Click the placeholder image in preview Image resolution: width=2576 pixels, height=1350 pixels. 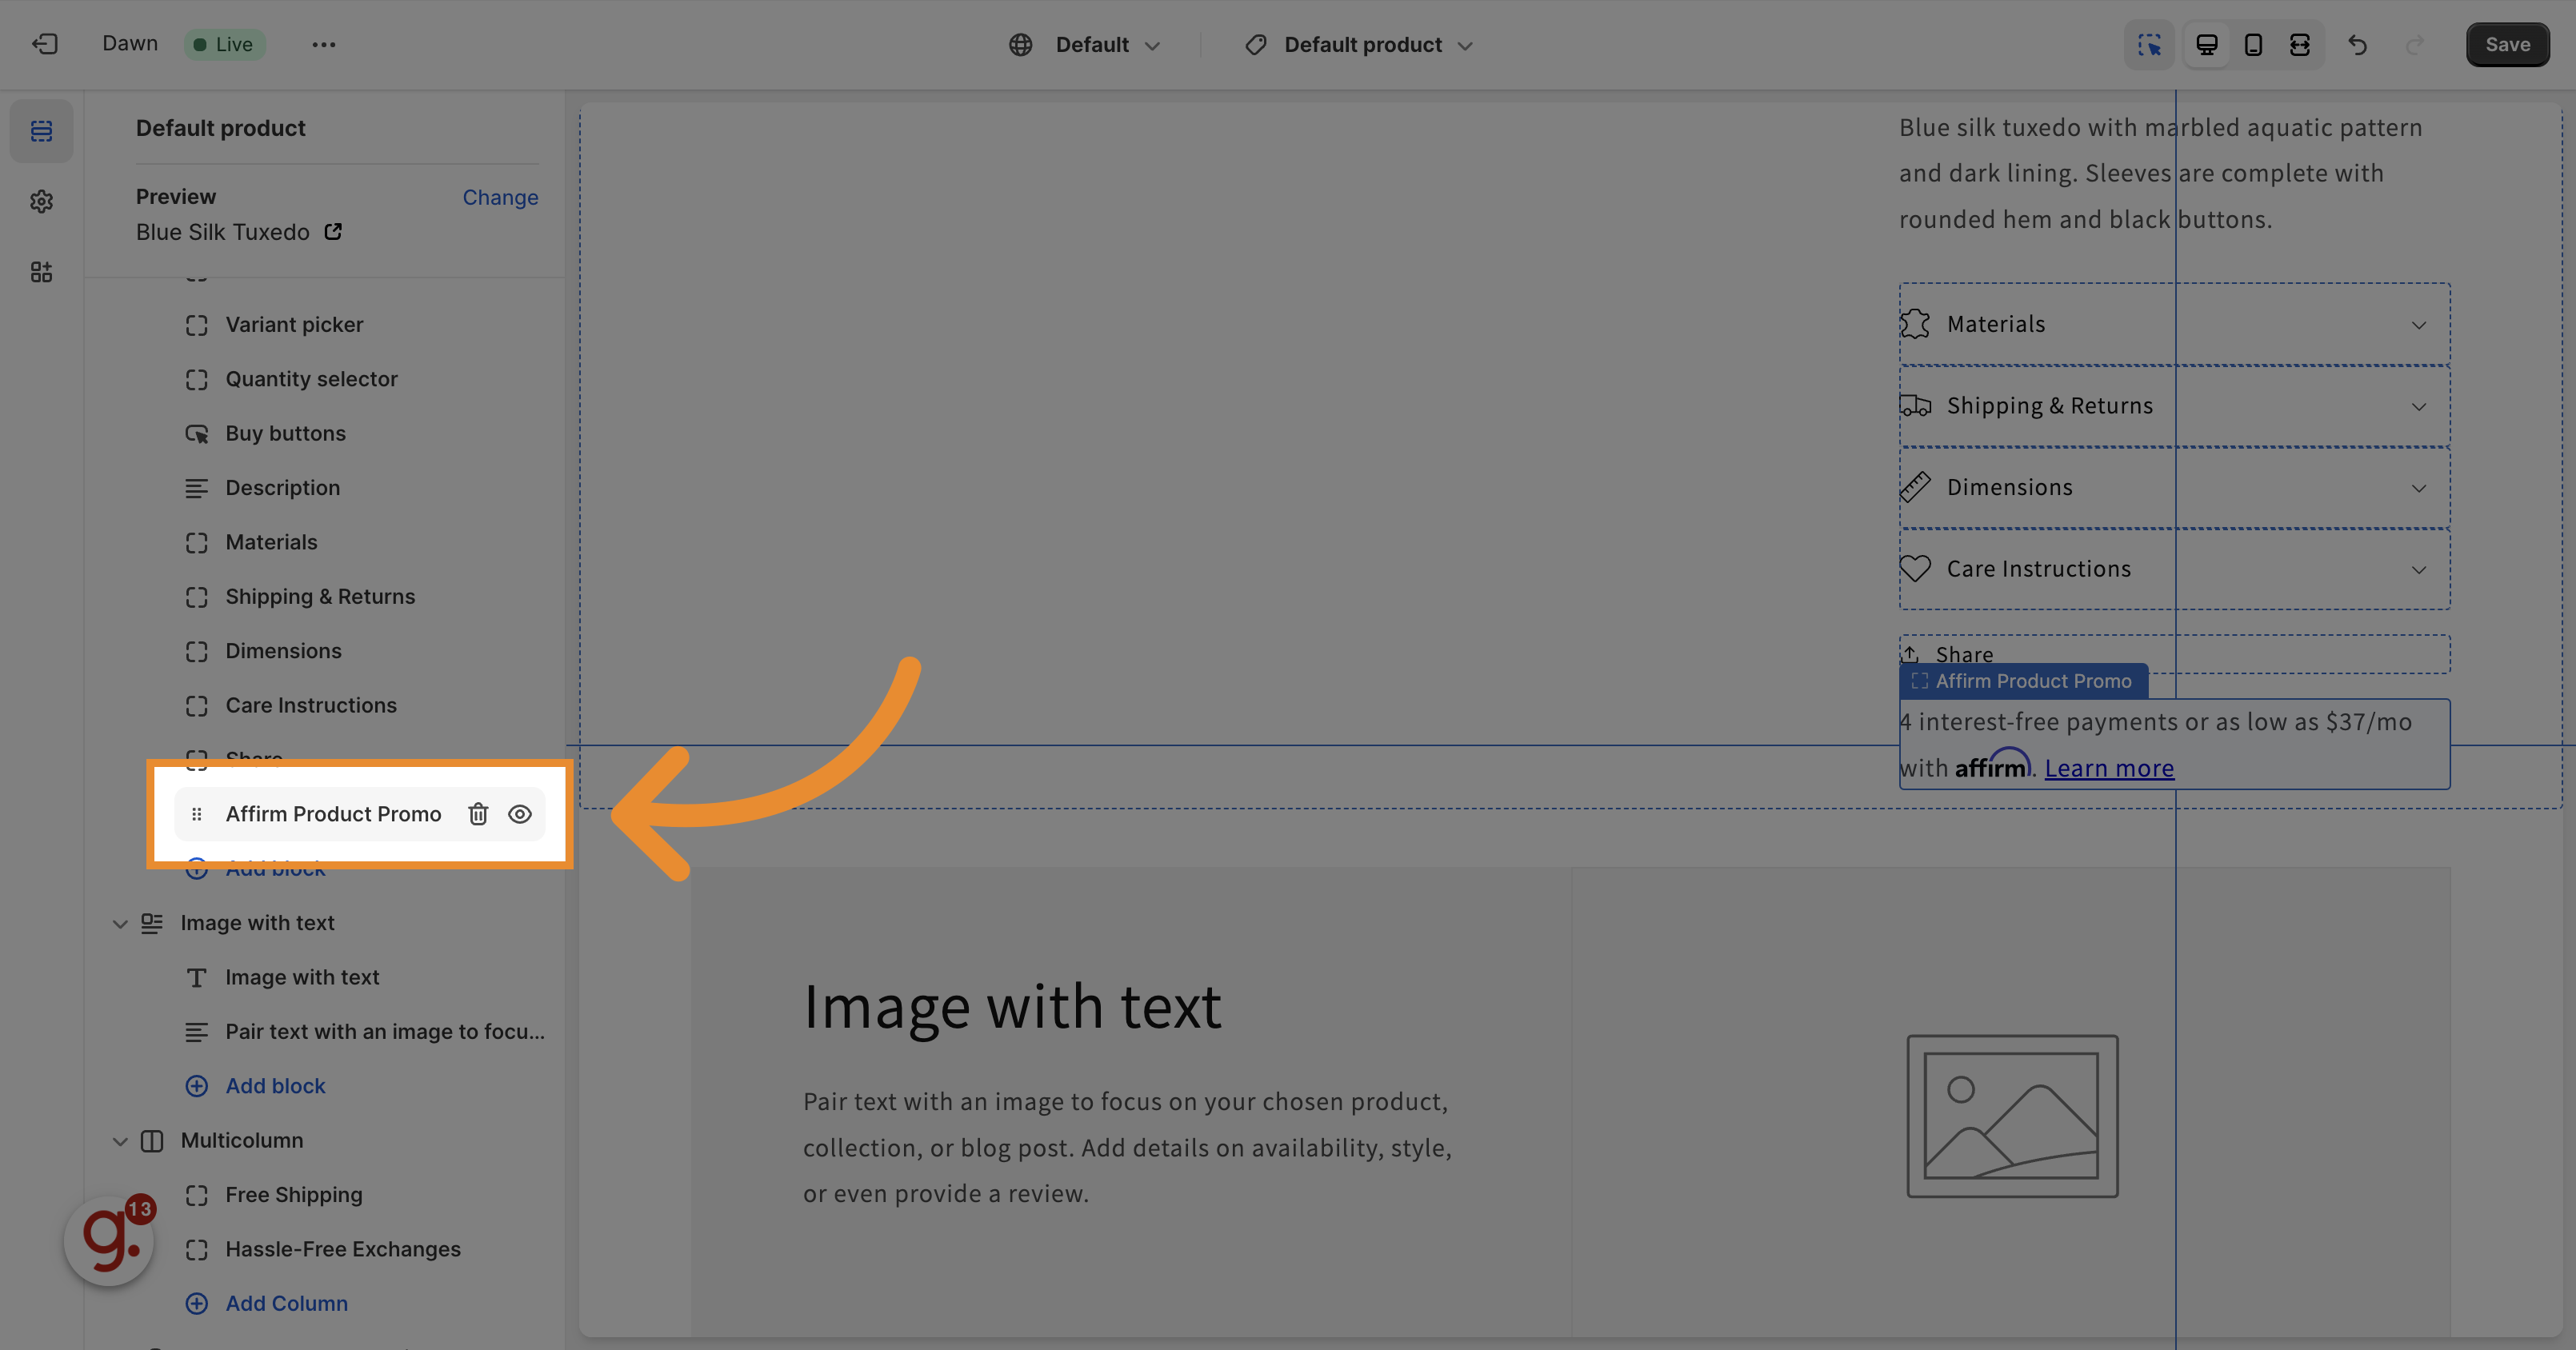click(2012, 1116)
